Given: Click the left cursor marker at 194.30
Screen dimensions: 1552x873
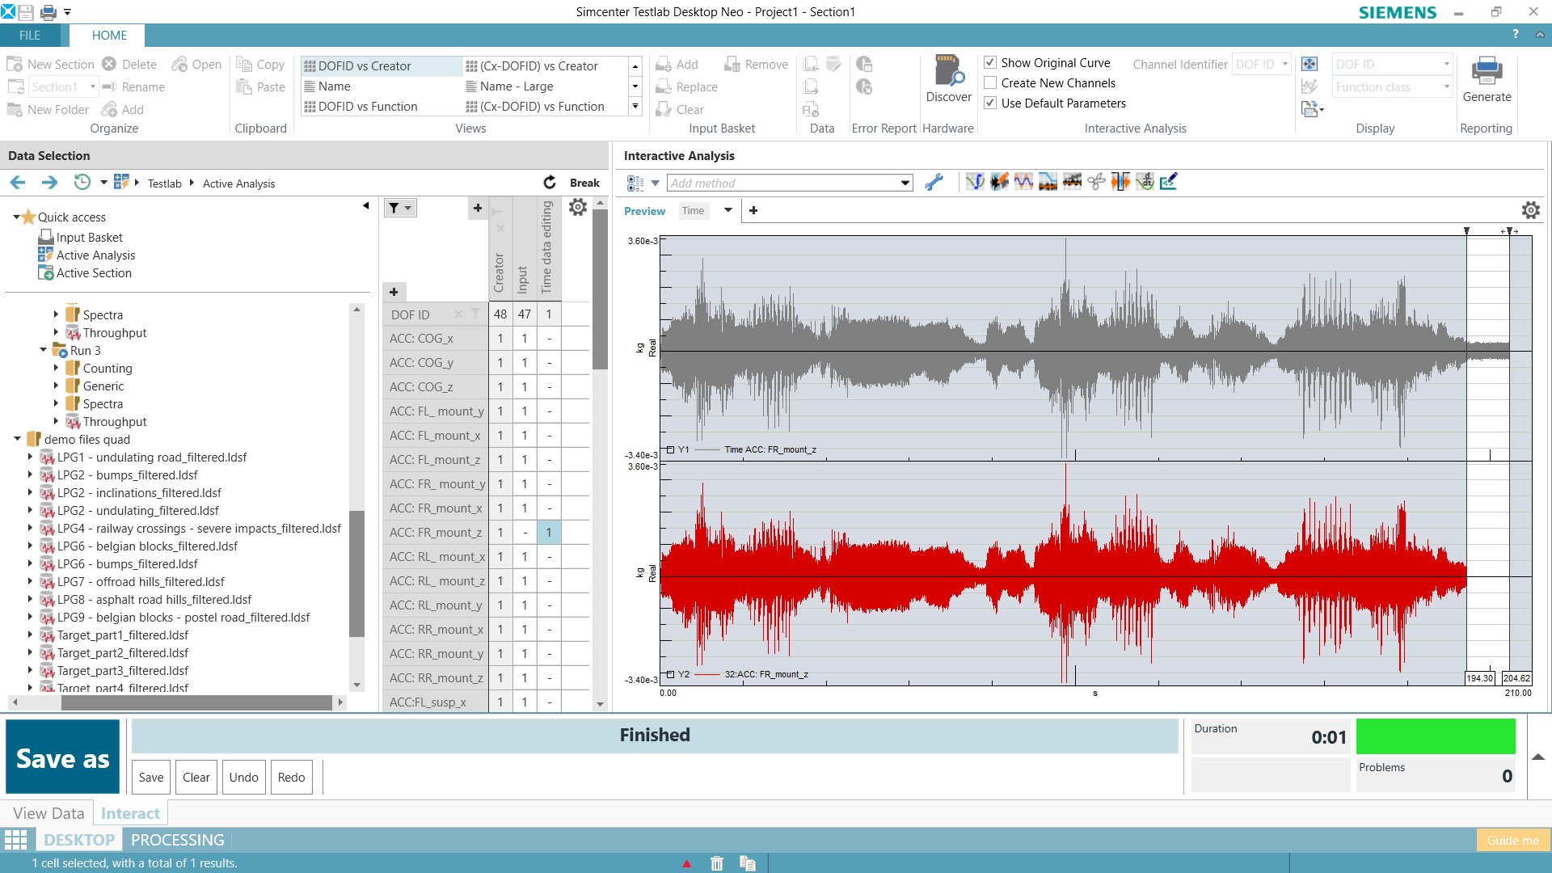Looking at the screenshot, I should click(x=1466, y=231).
